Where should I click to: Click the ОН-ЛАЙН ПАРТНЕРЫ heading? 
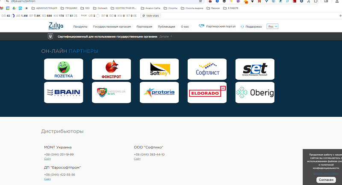tap(70, 51)
